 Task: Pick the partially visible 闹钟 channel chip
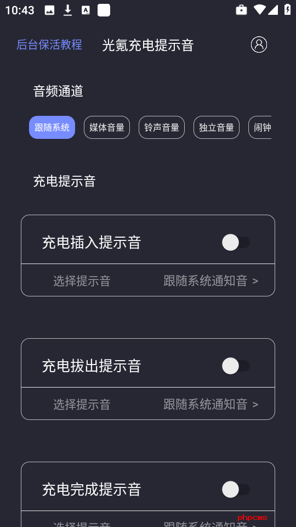260,127
